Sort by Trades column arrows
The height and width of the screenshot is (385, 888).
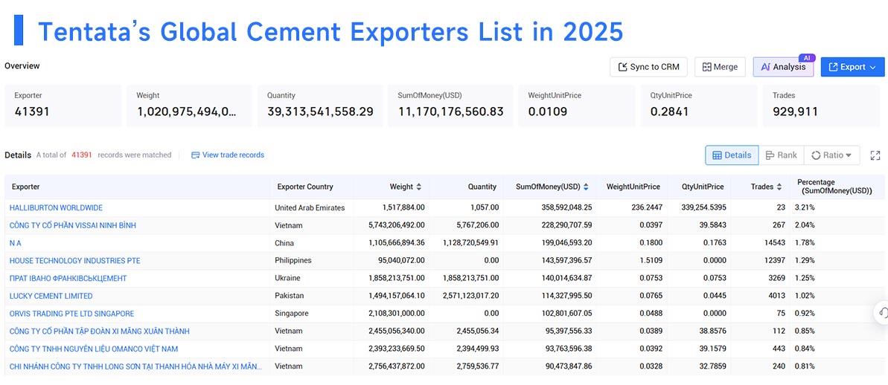click(779, 187)
